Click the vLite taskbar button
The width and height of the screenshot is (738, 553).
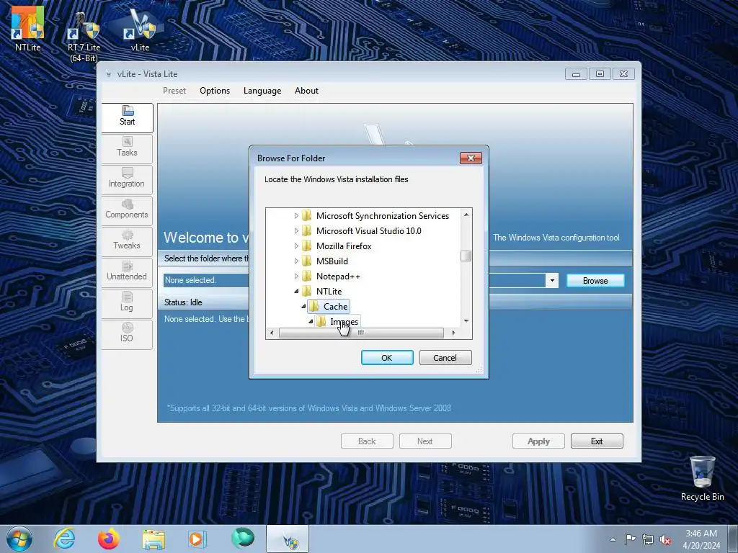[288, 539]
